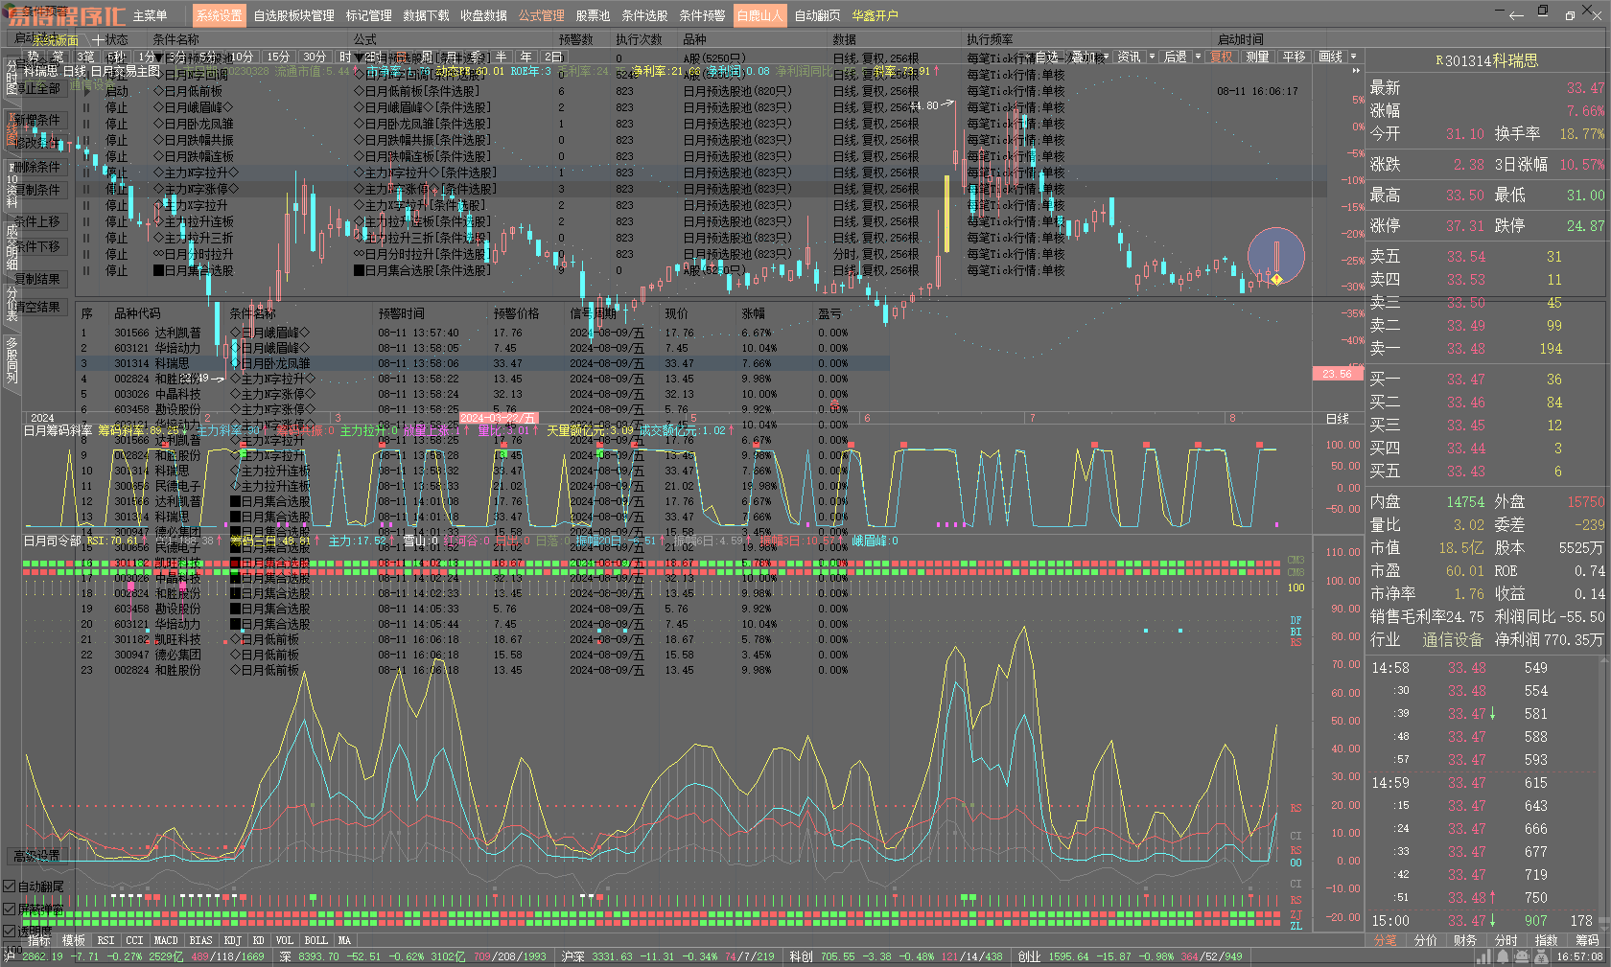Click the 复制条件 button

[36, 190]
